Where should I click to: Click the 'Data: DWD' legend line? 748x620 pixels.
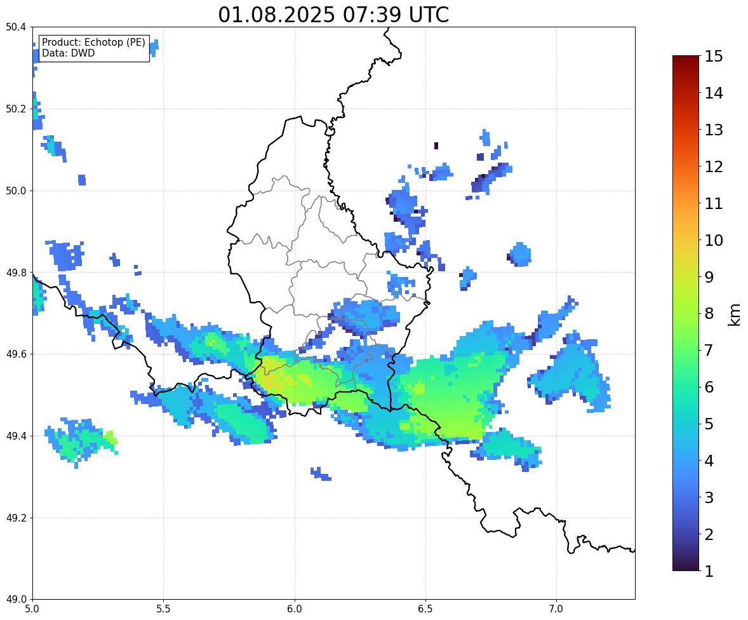click(x=68, y=53)
